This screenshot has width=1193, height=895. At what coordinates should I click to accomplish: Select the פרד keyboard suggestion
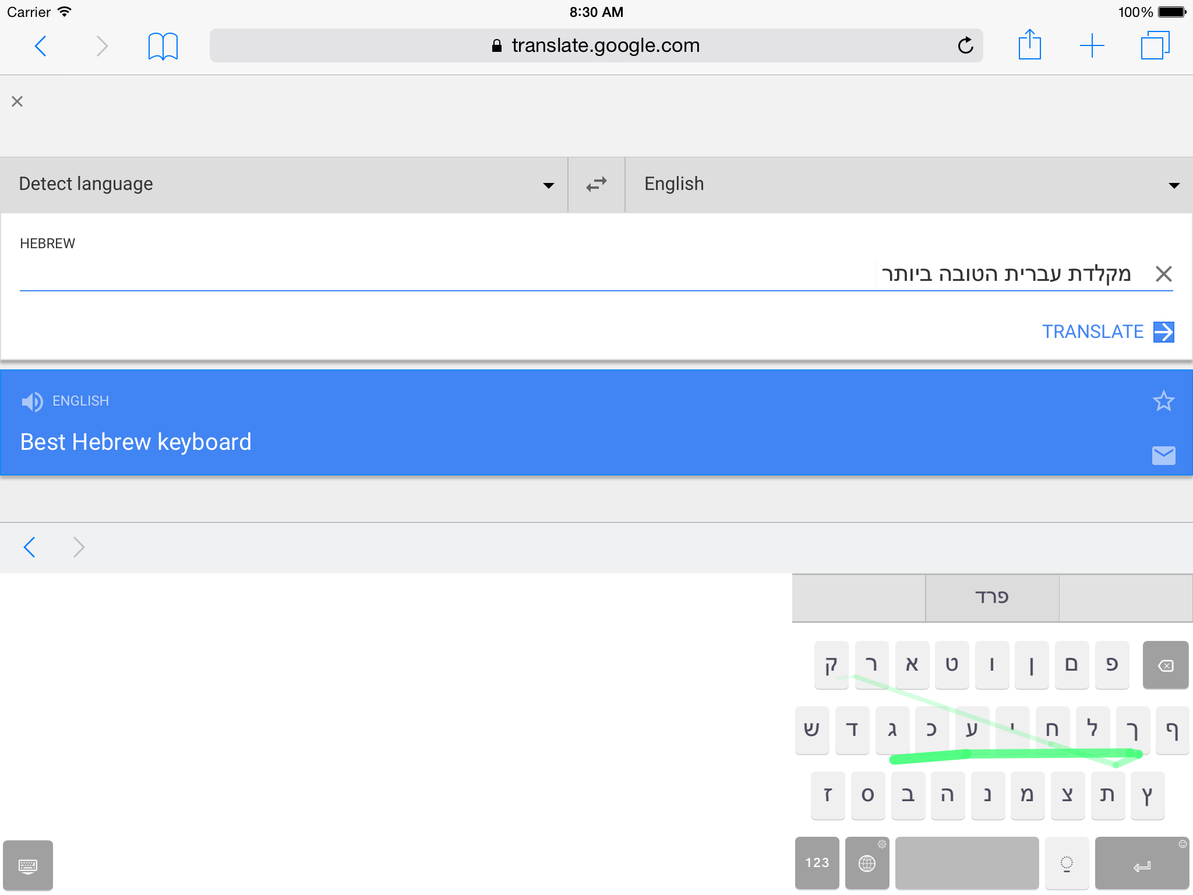[x=991, y=598]
